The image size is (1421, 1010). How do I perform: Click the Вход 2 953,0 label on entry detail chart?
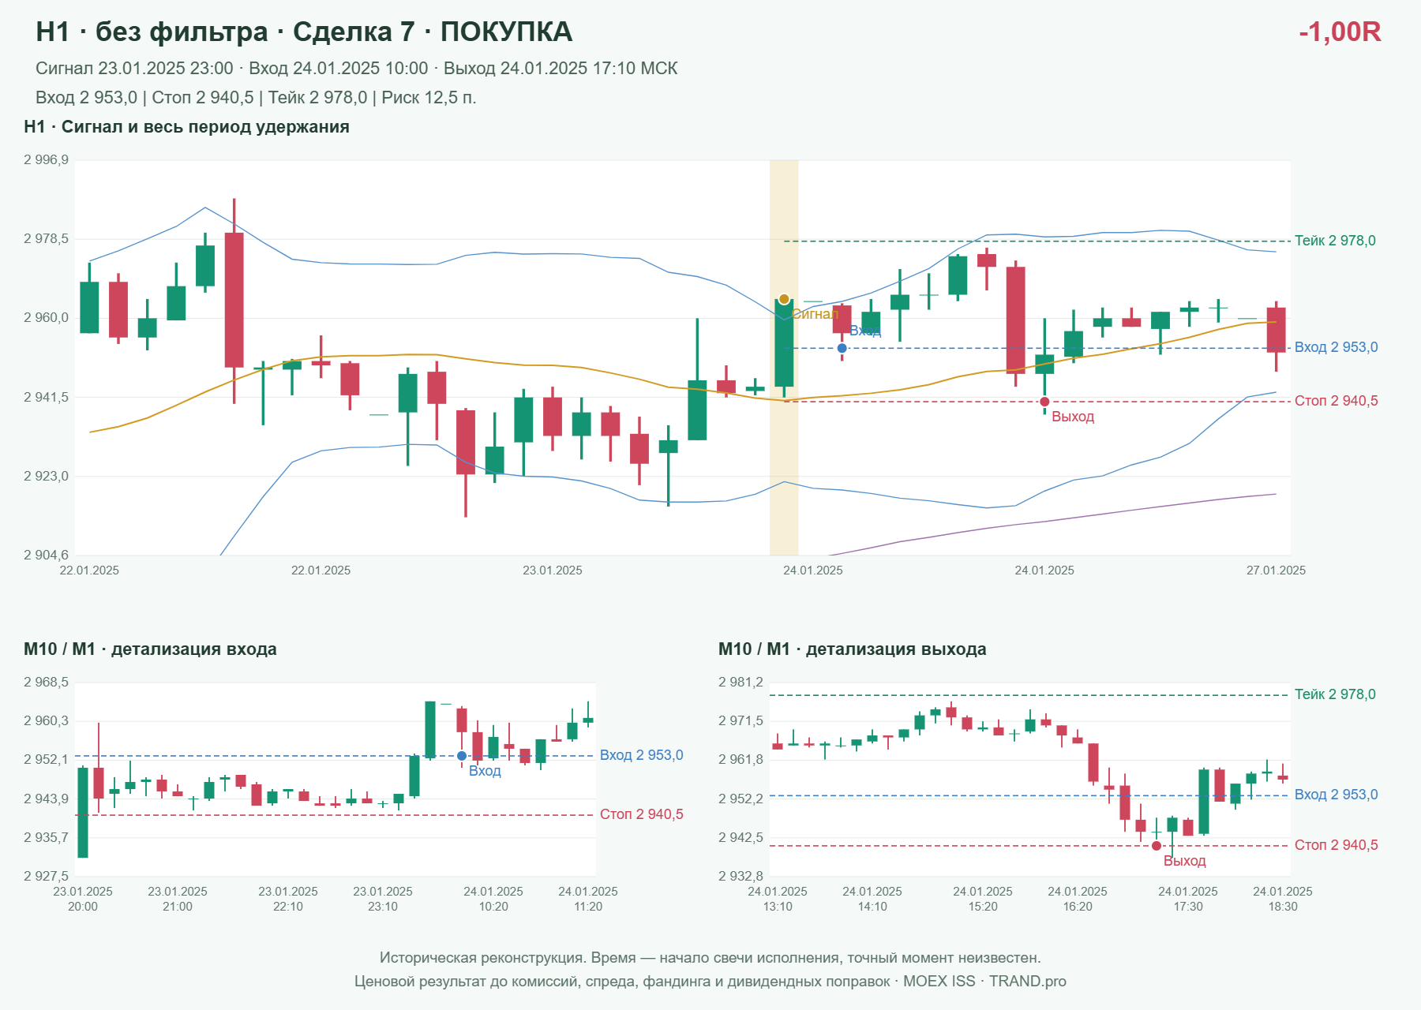pos(641,755)
